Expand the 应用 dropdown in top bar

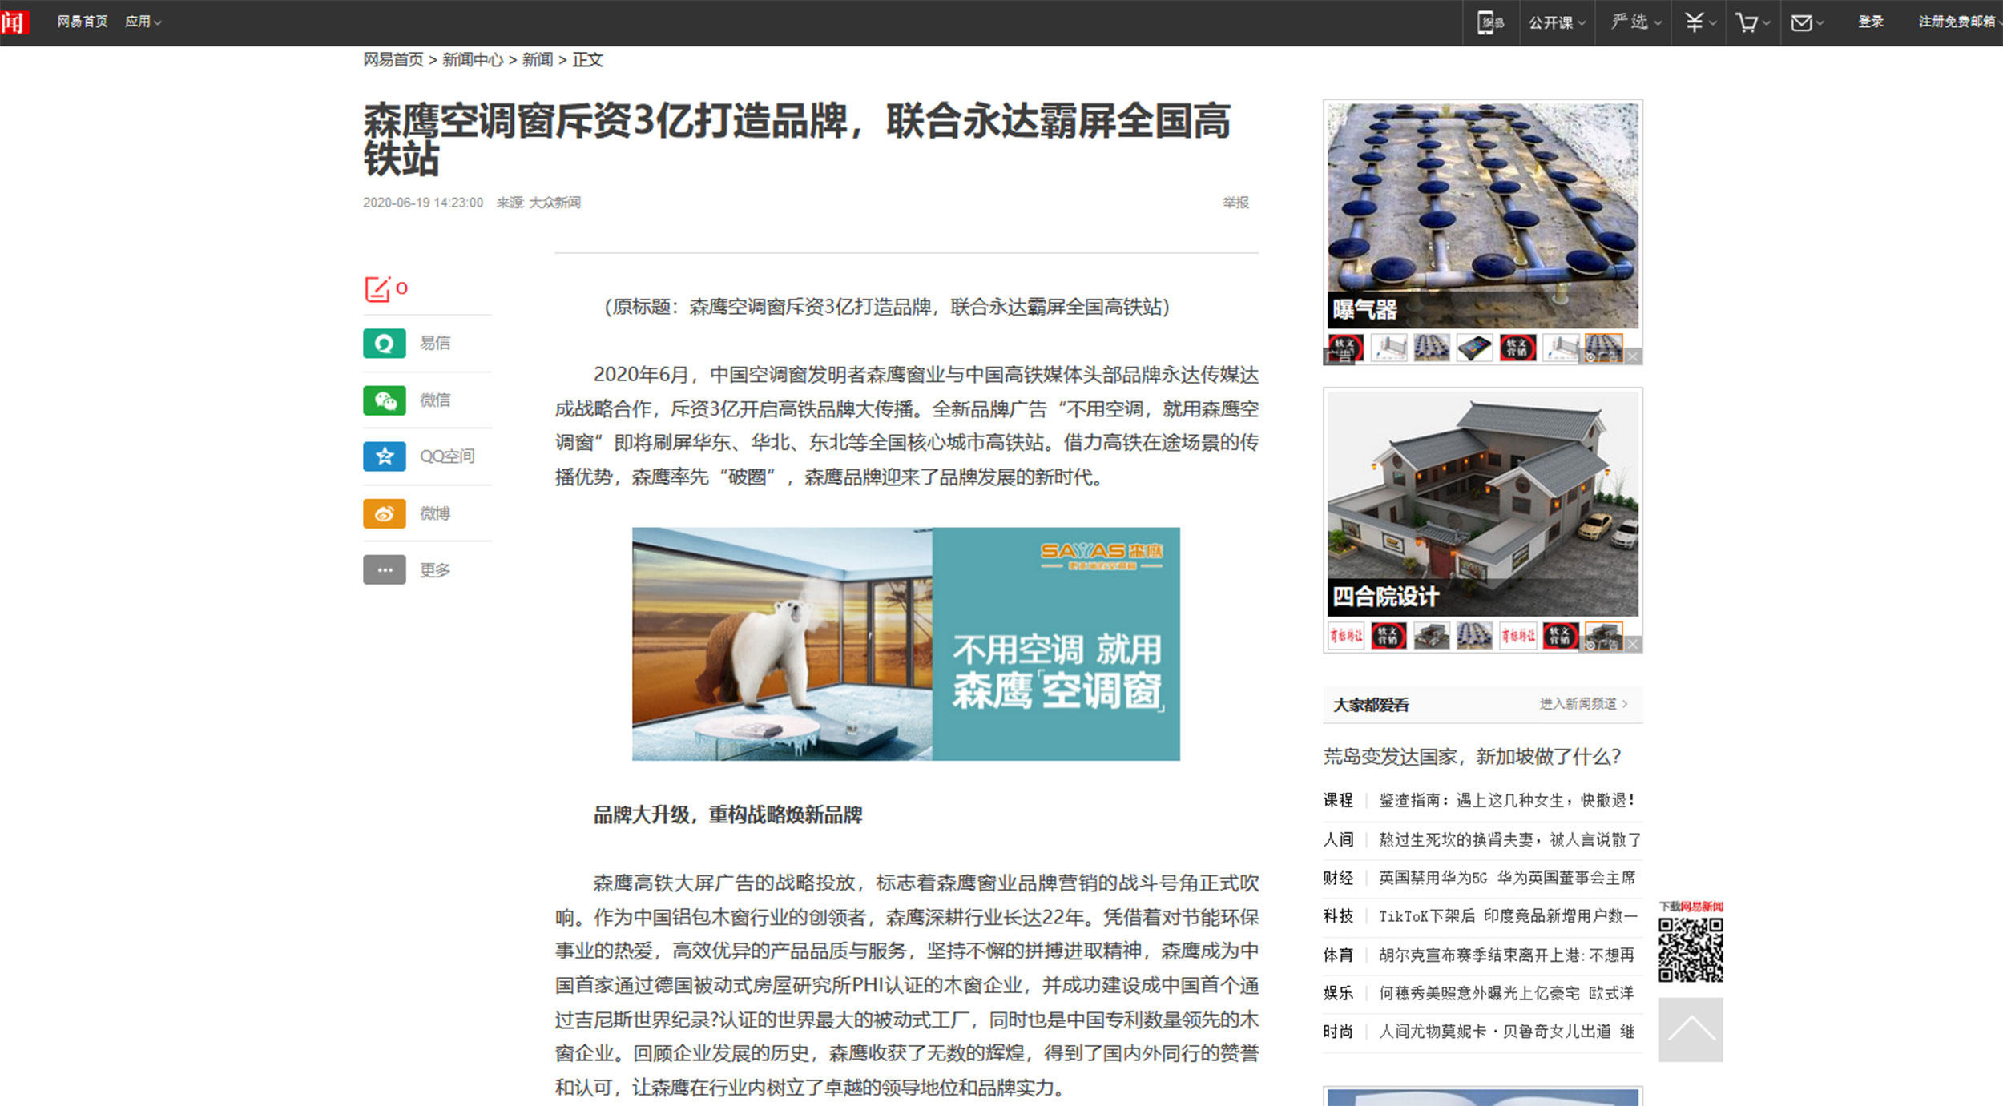click(143, 22)
